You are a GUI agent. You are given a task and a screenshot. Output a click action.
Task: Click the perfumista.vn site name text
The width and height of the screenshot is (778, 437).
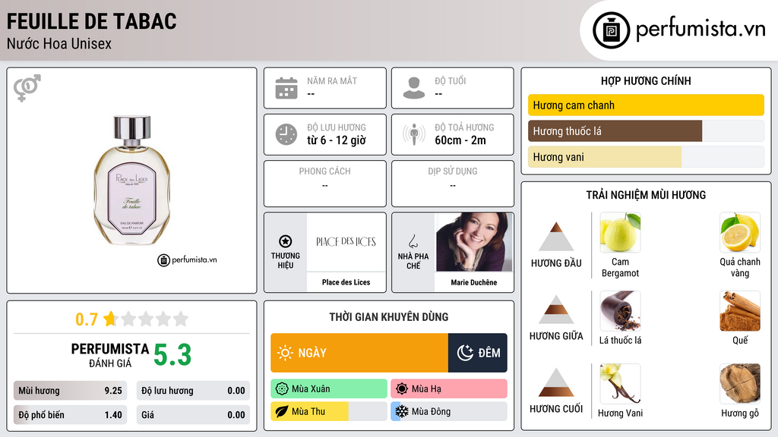(701, 30)
